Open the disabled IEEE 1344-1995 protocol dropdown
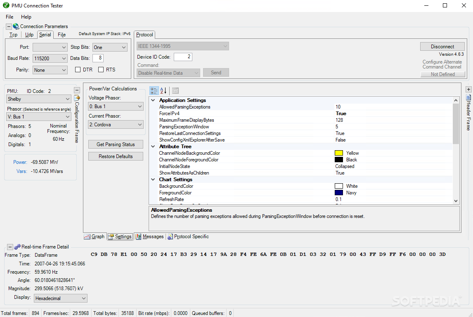Image resolution: width=473 pixels, height=317 pixels. (x=183, y=46)
